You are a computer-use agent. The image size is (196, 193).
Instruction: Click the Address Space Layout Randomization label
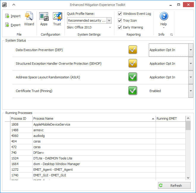pos(48,77)
